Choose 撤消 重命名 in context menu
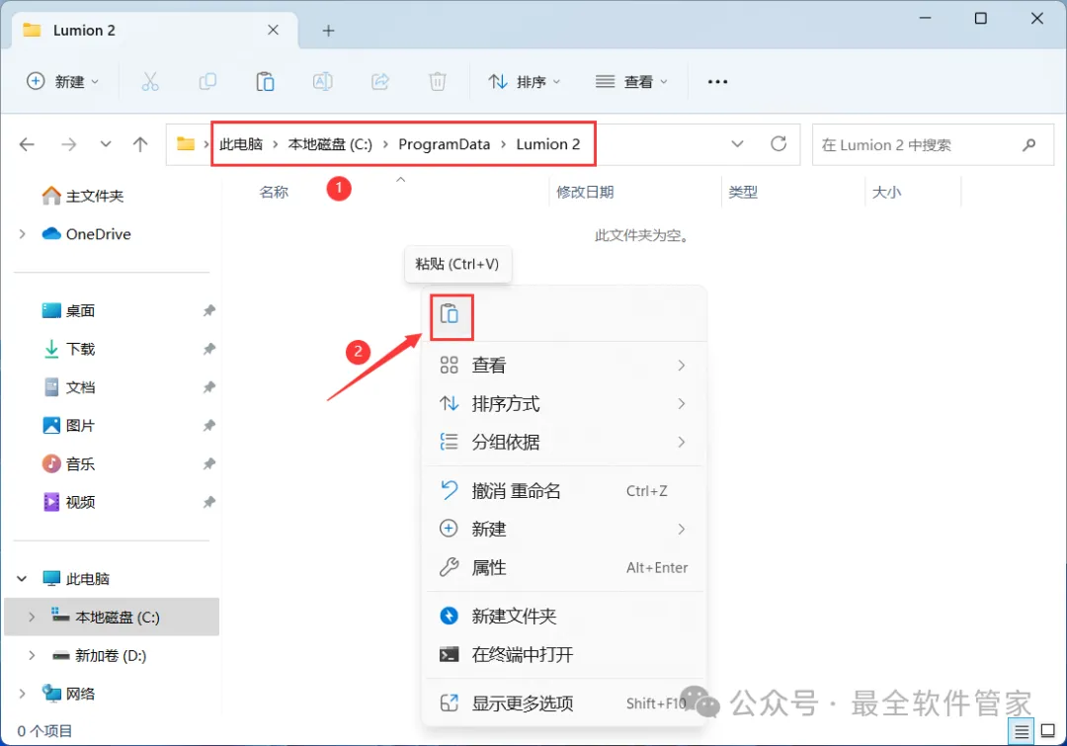The image size is (1067, 746). click(564, 491)
